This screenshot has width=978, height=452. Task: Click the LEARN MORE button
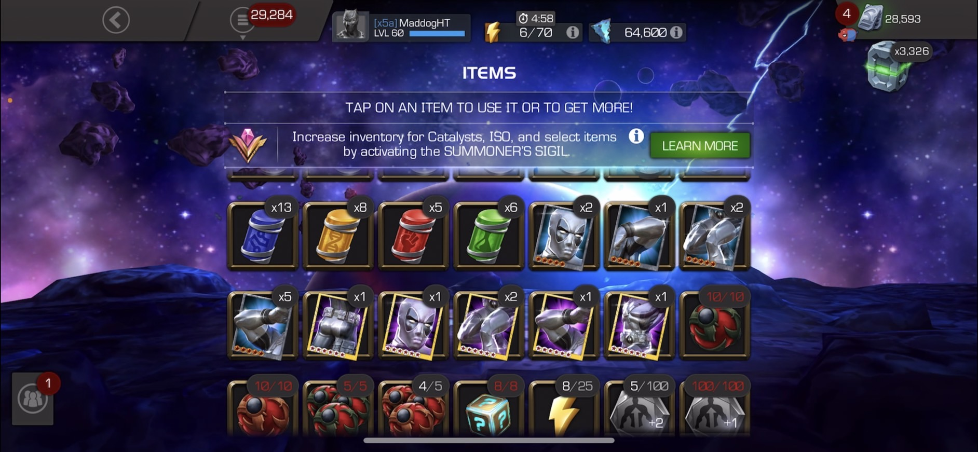click(x=700, y=146)
